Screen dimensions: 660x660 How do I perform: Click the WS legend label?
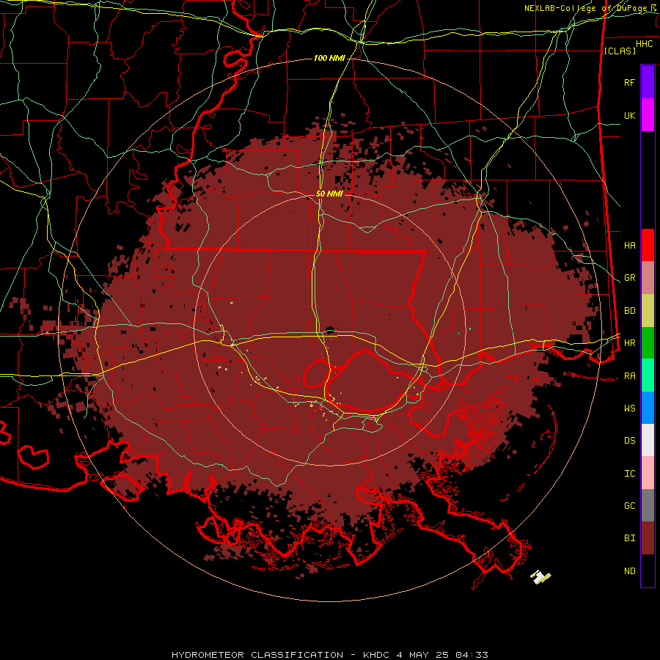629,408
